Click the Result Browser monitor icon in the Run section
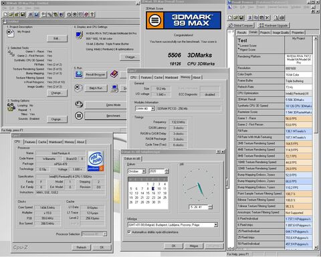The image size is (321, 257). [79, 74]
